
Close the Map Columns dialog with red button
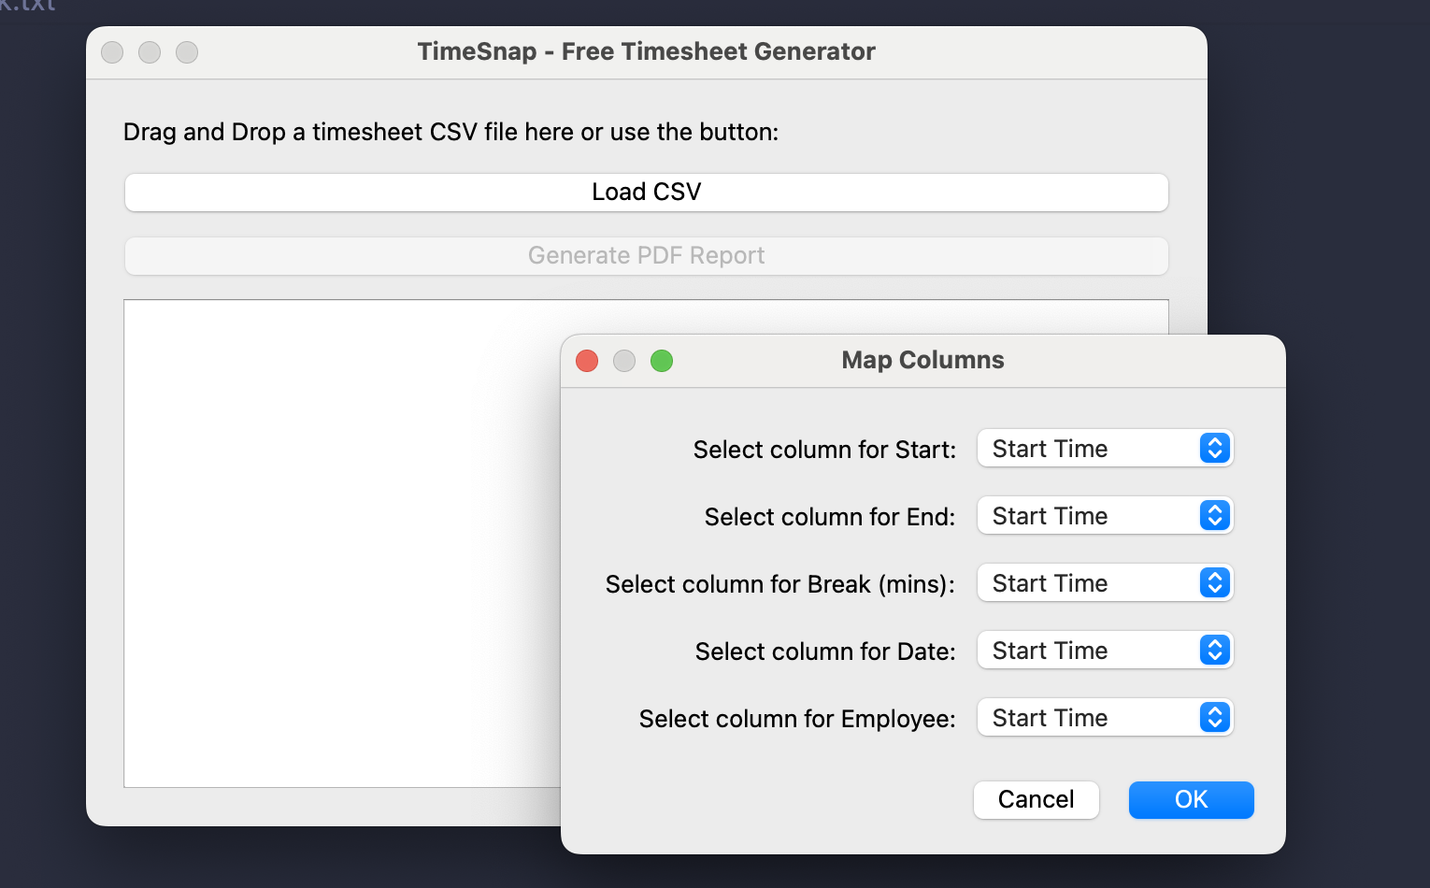[587, 361]
